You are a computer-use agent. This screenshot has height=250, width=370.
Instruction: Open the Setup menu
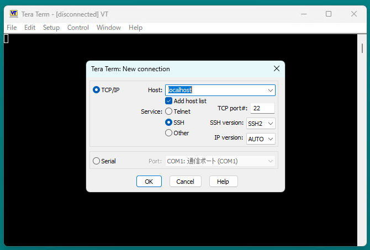pyautogui.click(x=51, y=28)
